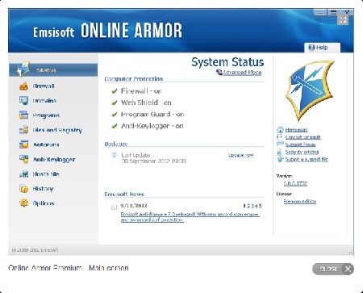
Task: Click the Domains monitor icon
Action: pos(23,101)
